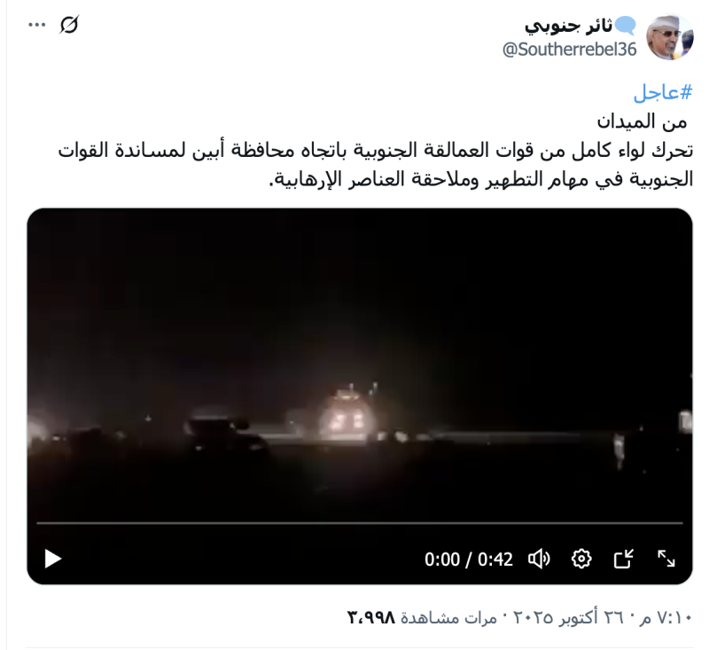
Task: Click the tweet paragraph mentioning محافظة أبين
Action: 375,165
